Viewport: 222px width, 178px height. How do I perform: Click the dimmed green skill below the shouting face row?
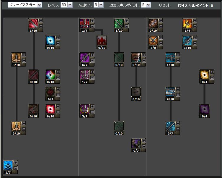pos(119,126)
